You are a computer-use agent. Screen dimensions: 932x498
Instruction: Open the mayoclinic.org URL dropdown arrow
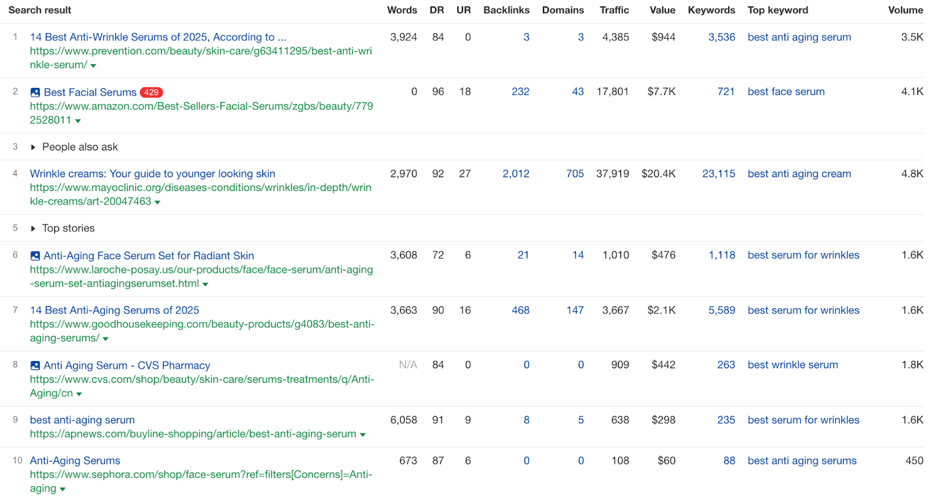(157, 202)
